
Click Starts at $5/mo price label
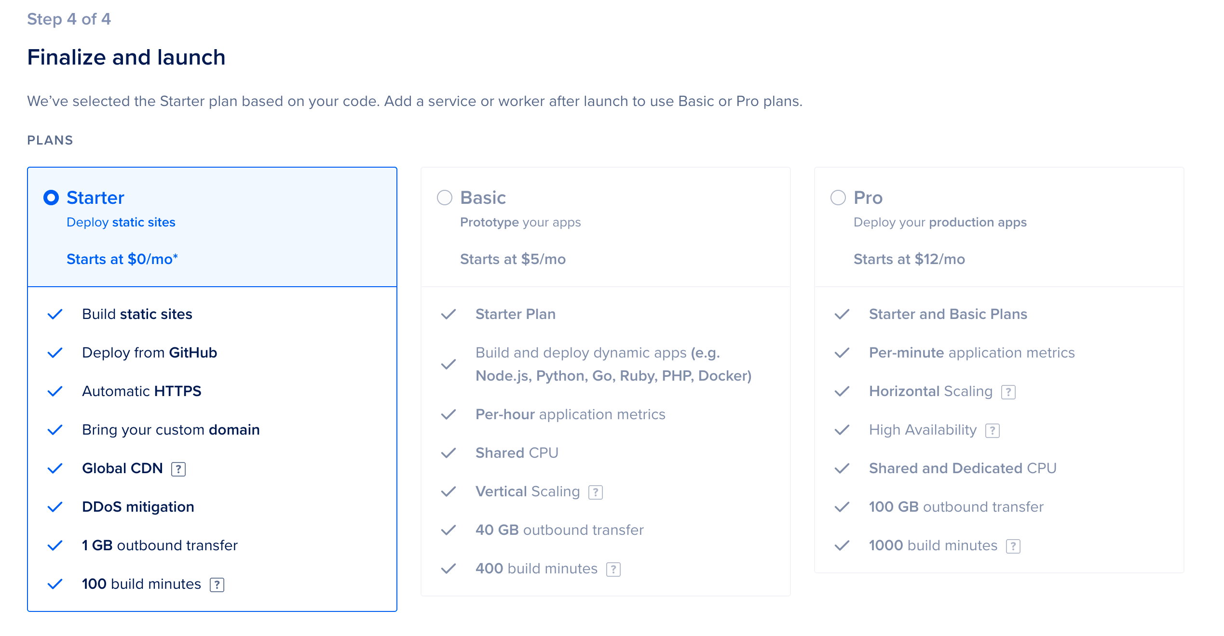pos(513,259)
